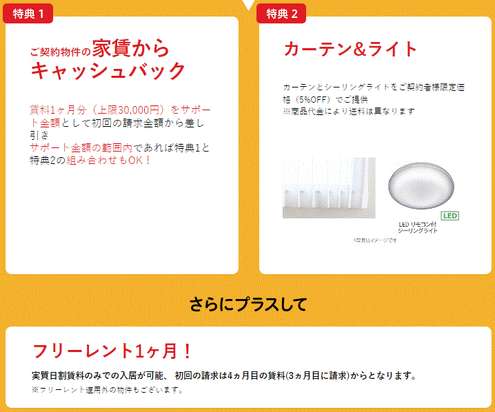Image resolution: width=495 pixels, height=412 pixels.
Task: Click the ※フリーレント適用外 disclaimer note
Action: 107,390
